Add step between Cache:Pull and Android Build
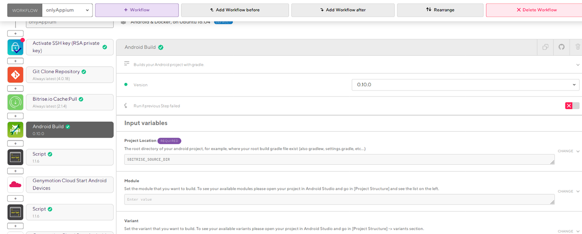 pos(15,116)
